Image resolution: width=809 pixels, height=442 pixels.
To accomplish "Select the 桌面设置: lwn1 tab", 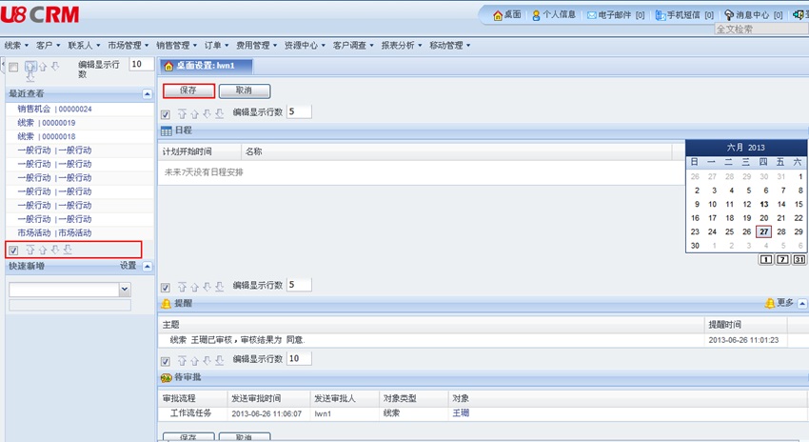I will 207,66.
